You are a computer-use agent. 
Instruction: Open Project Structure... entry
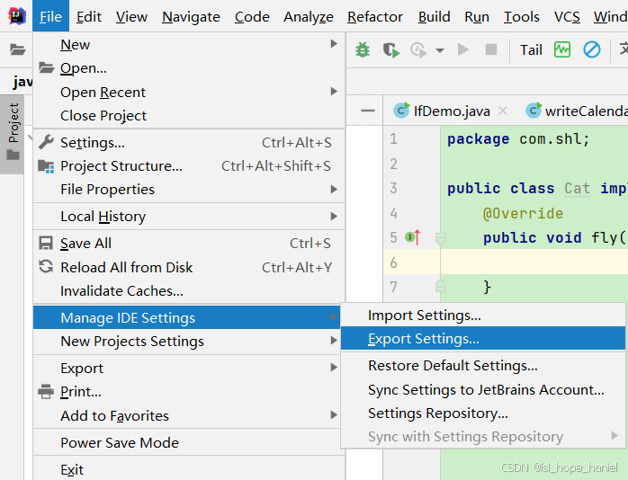click(189, 165)
